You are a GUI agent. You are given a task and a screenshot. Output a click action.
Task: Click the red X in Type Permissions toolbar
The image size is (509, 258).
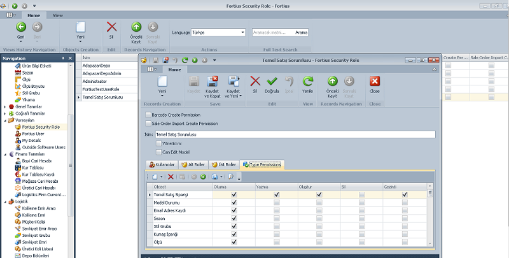[x=171, y=176]
